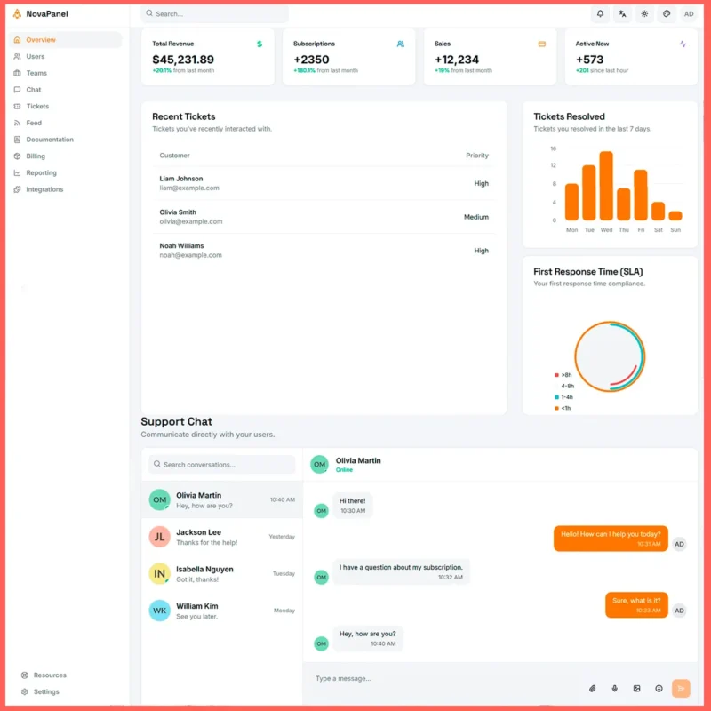Image resolution: width=711 pixels, height=711 pixels.
Task: Open Settings at sidebar bottom
Action: pos(46,691)
